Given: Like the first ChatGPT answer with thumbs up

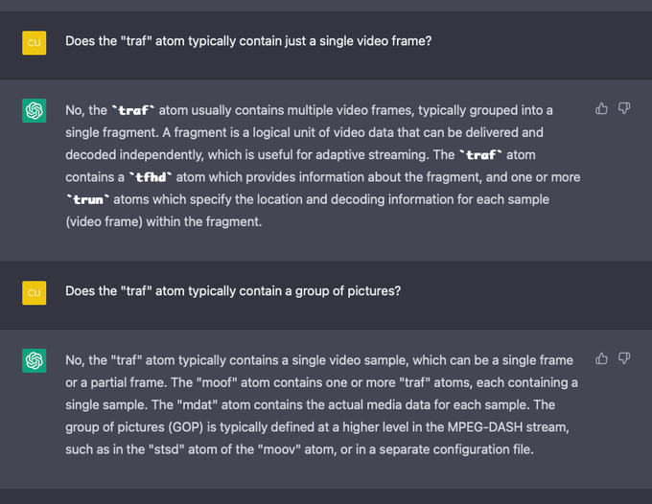Looking at the screenshot, I should [601, 109].
